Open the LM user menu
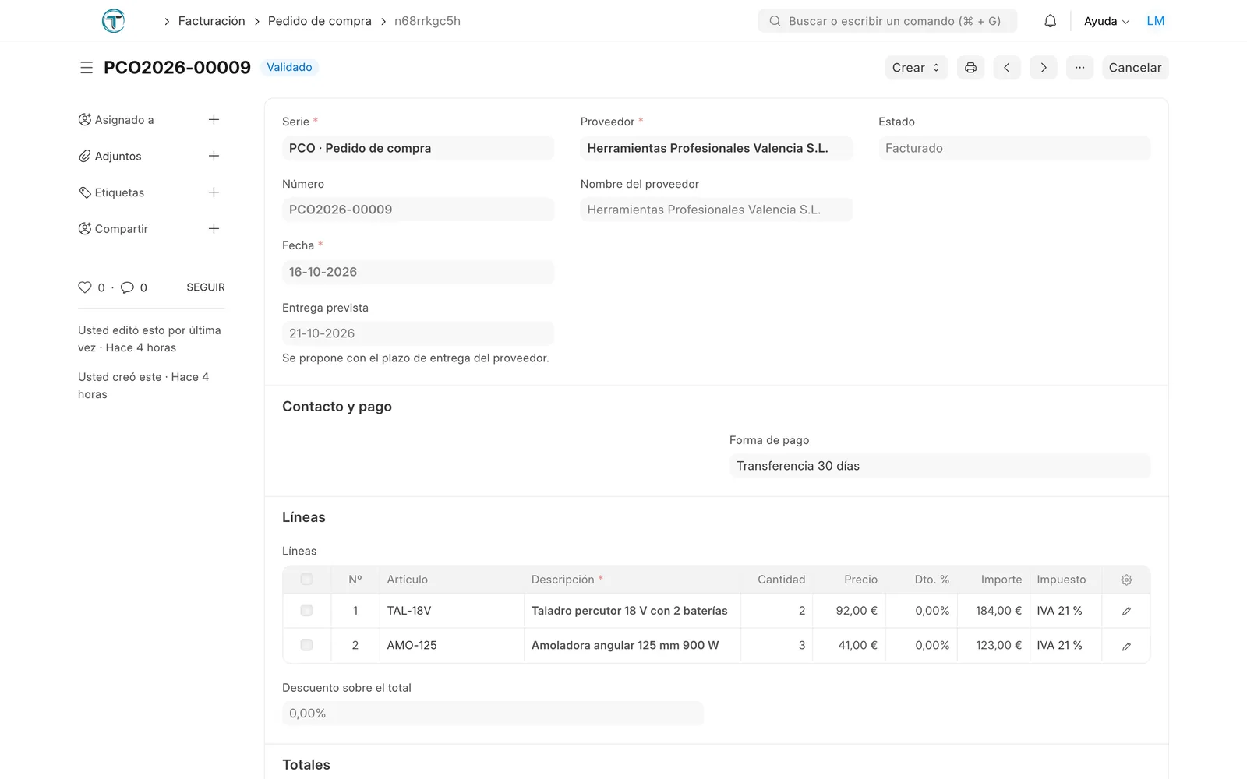The image size is (1247, 779). 1156,21
